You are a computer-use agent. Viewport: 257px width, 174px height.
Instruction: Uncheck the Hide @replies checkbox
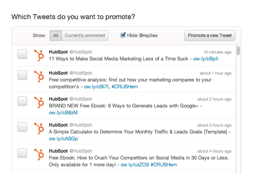pos(123,35)
